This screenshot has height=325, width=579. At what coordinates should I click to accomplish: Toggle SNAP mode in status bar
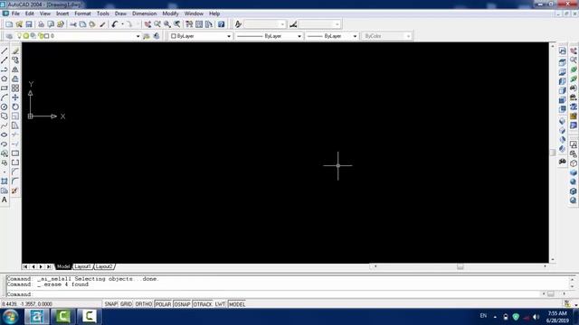pos(110,304)
